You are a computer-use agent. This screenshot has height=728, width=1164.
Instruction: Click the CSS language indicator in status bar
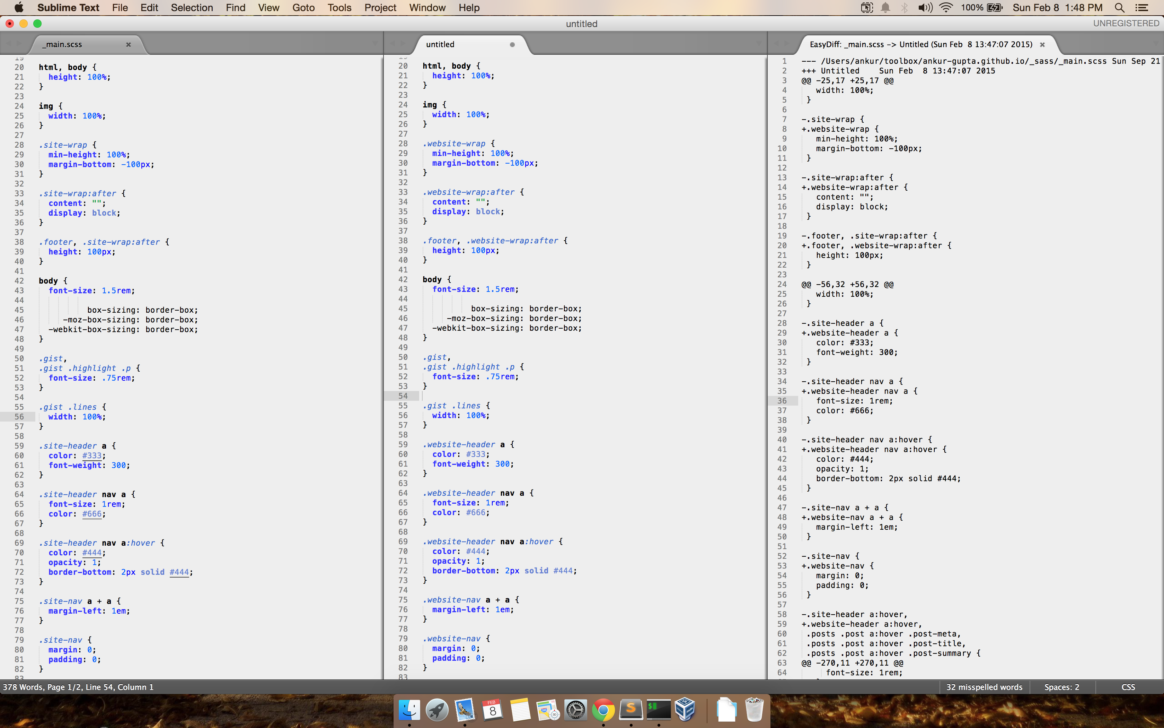click(x=1128, y=687)
